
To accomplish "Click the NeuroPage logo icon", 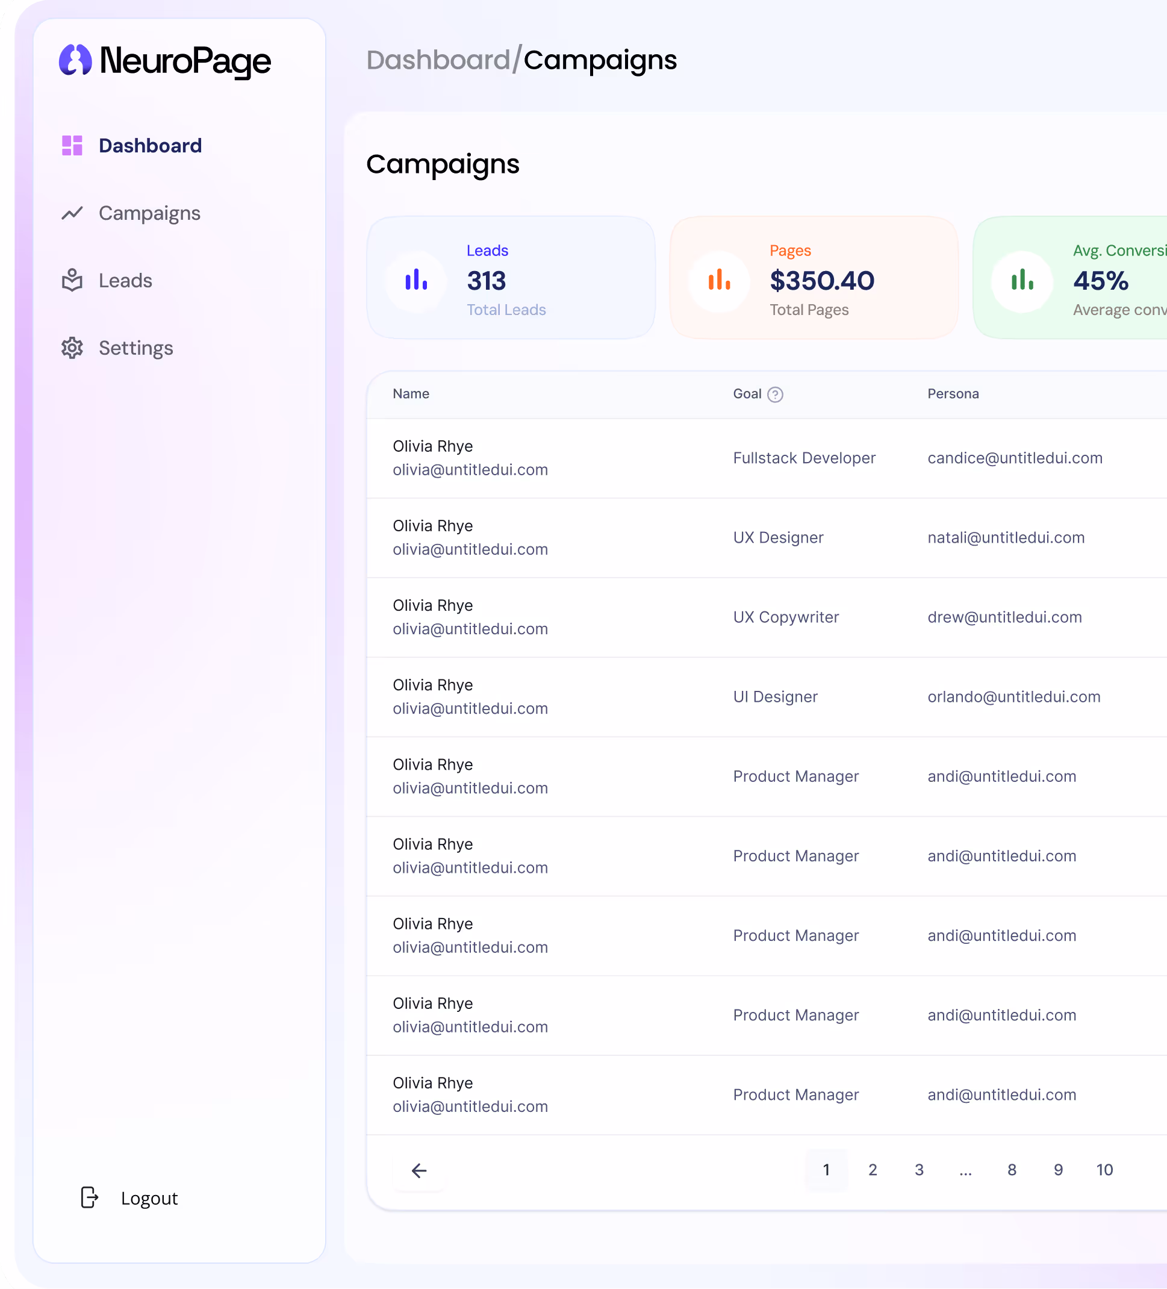I will [75, 60].
